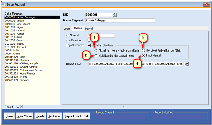Select employee 0000002 - Indah in list
212x125 pixels.
pos(13,21)
